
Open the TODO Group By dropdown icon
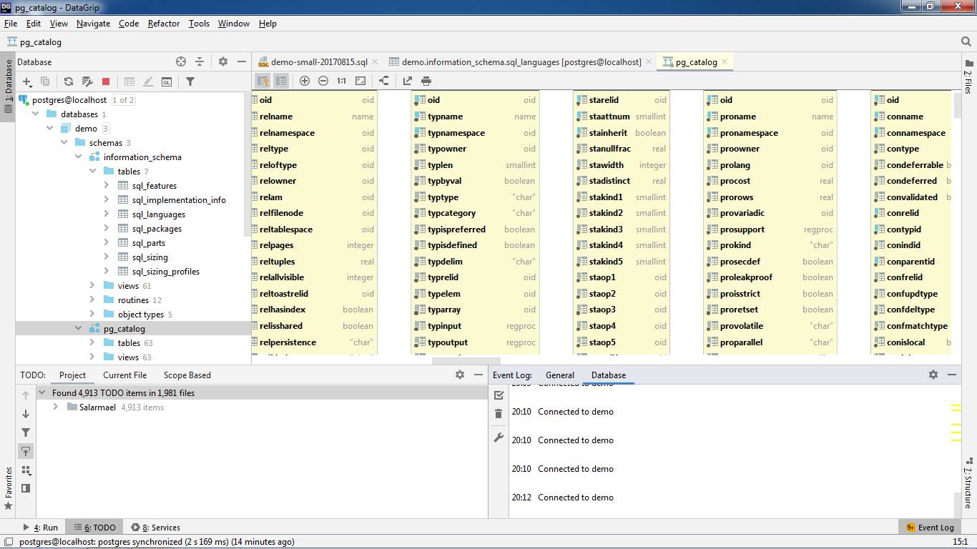26,470
